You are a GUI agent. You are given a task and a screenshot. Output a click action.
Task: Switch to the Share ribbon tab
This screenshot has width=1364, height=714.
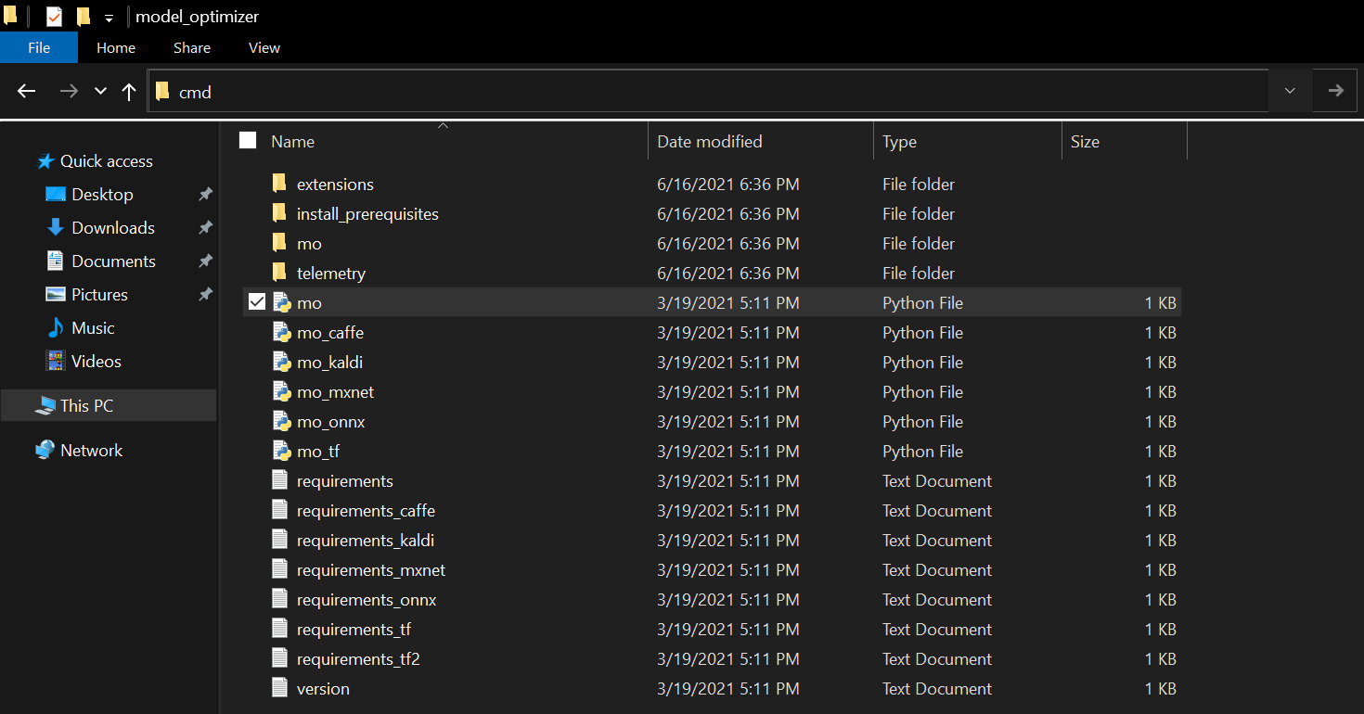pyautogui.click(x=192, y=47)
